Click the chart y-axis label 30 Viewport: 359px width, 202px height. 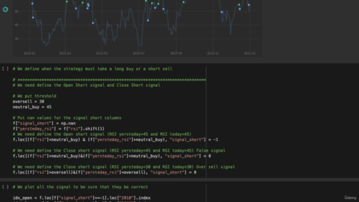pyautogui.click(x=16, y=39)
